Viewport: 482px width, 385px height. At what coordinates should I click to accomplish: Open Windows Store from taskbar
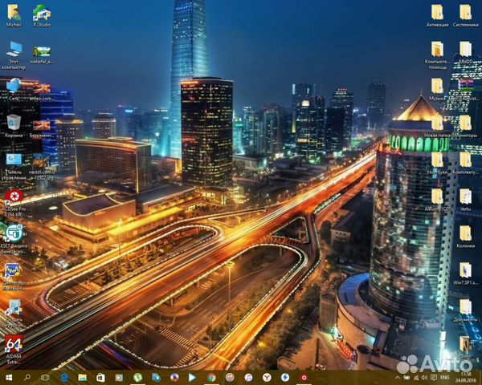pyautogui.click(x=100, y=377)
